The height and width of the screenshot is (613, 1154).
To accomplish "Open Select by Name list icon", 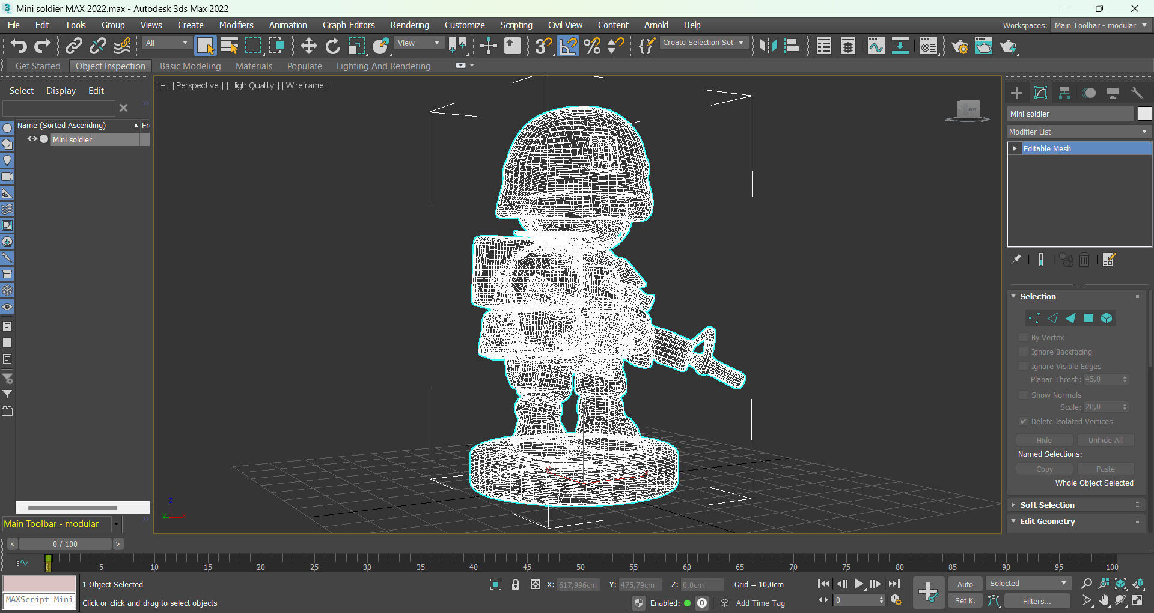I will pos(229,46).
